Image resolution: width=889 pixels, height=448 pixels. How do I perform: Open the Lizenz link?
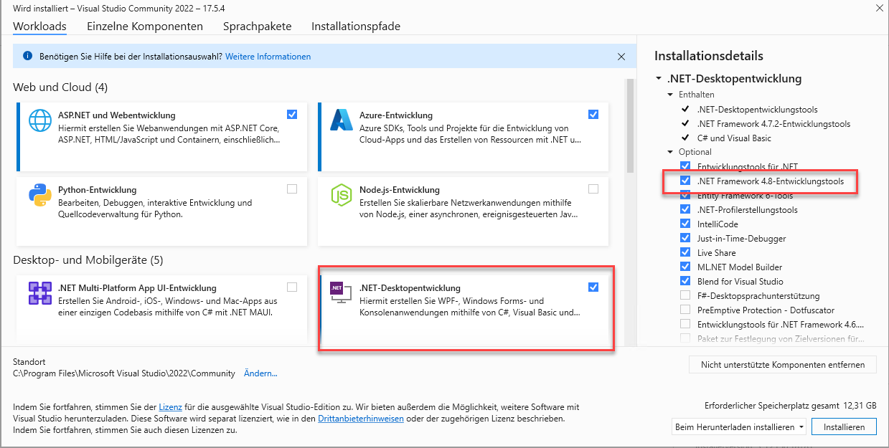click(x=170, y=407)
